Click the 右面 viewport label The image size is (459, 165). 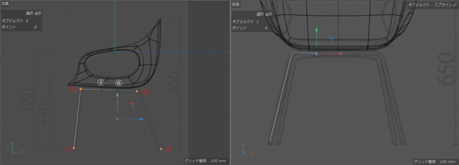[x=5, y=4]
